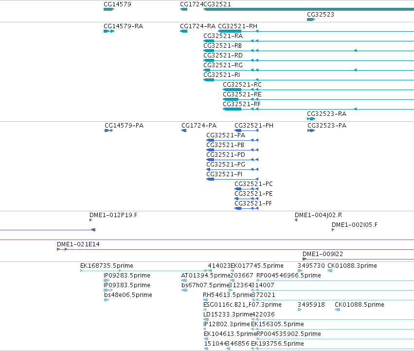
Task: Click protein CG32521-PD label
Action: coord(226,155)
